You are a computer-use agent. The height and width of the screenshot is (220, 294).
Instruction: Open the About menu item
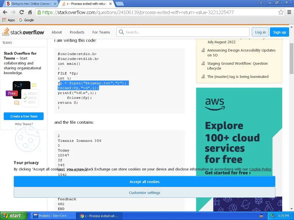[x=57, y=32]
